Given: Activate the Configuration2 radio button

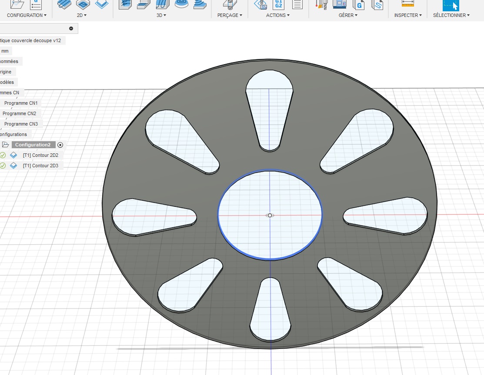Looking at the screenshot, I should pos(60,145).
